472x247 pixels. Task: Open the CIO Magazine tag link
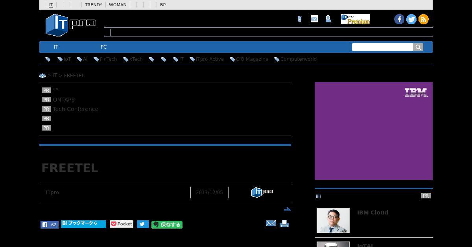coord(252,59)
